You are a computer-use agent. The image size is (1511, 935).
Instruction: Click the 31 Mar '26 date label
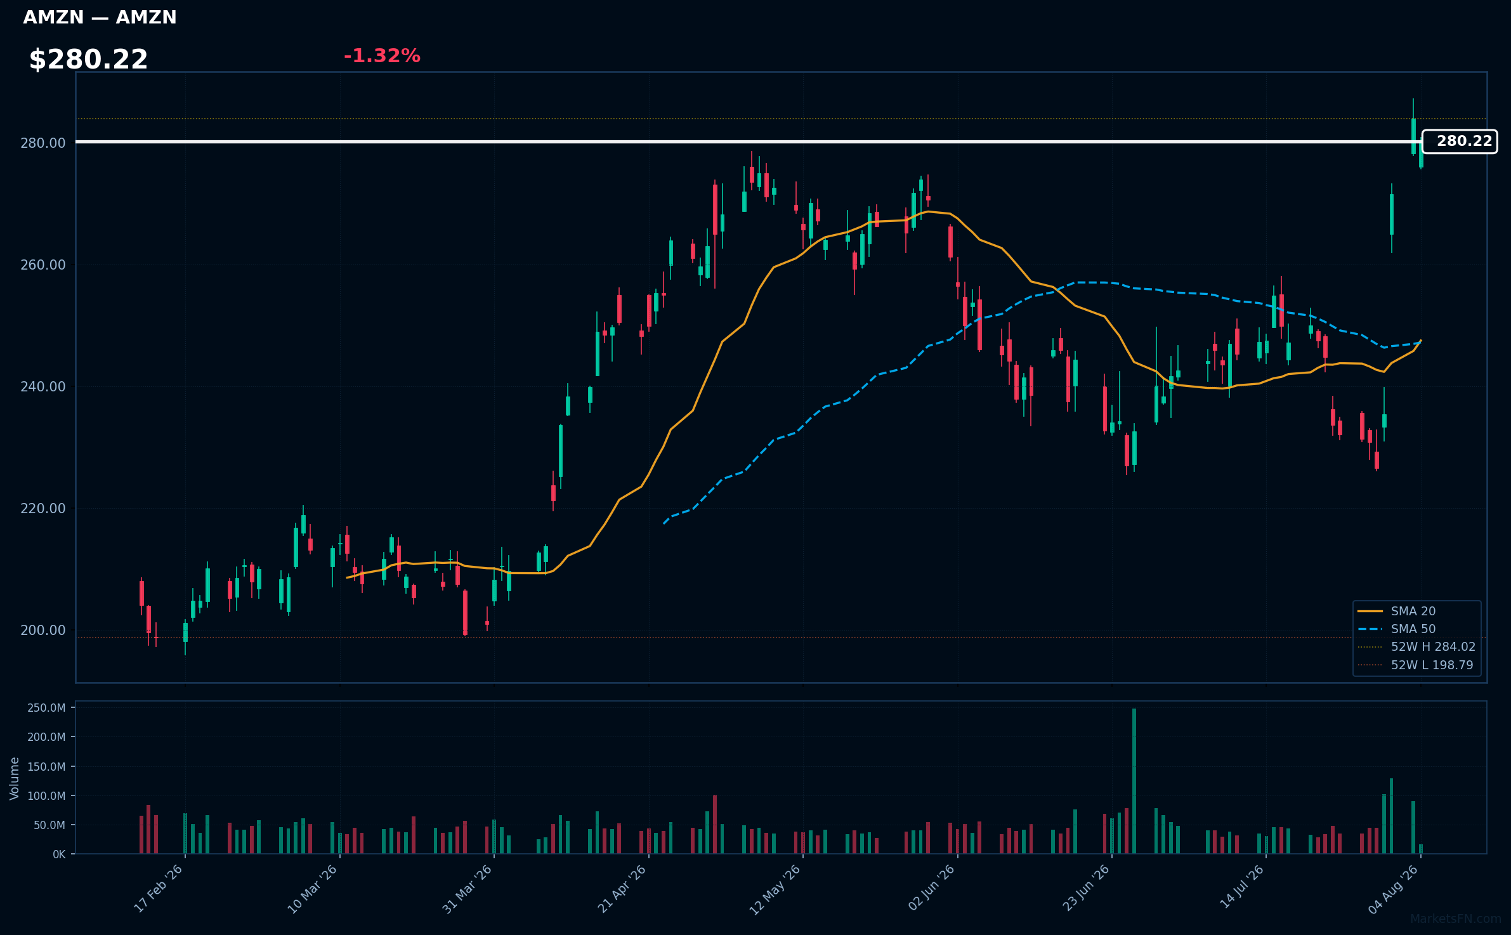click(x=468, y=889)
